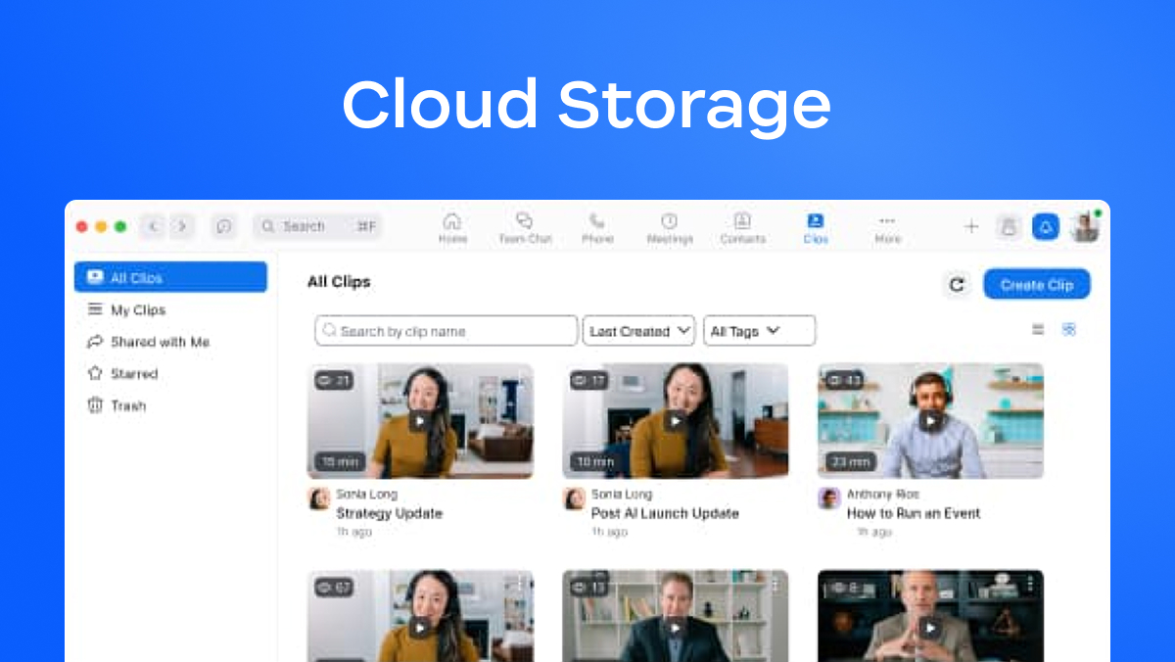Select My Clips in the sidebar

pos(137,310)
